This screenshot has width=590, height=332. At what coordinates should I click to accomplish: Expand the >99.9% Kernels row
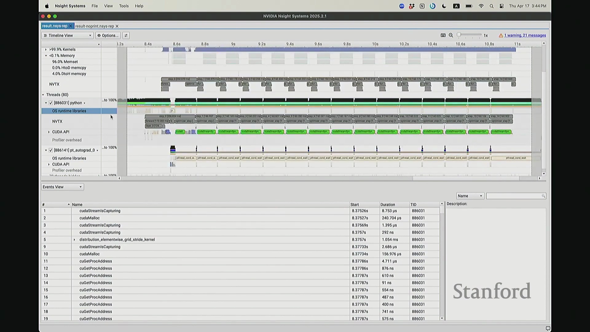point(46,49)
